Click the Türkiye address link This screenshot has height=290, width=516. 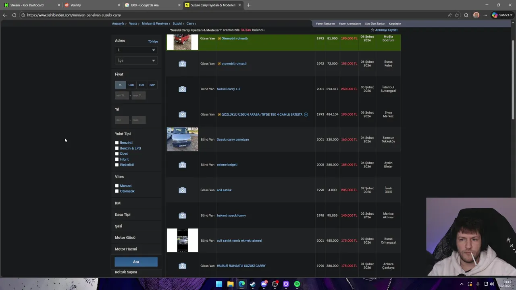[x=153, y=41]
